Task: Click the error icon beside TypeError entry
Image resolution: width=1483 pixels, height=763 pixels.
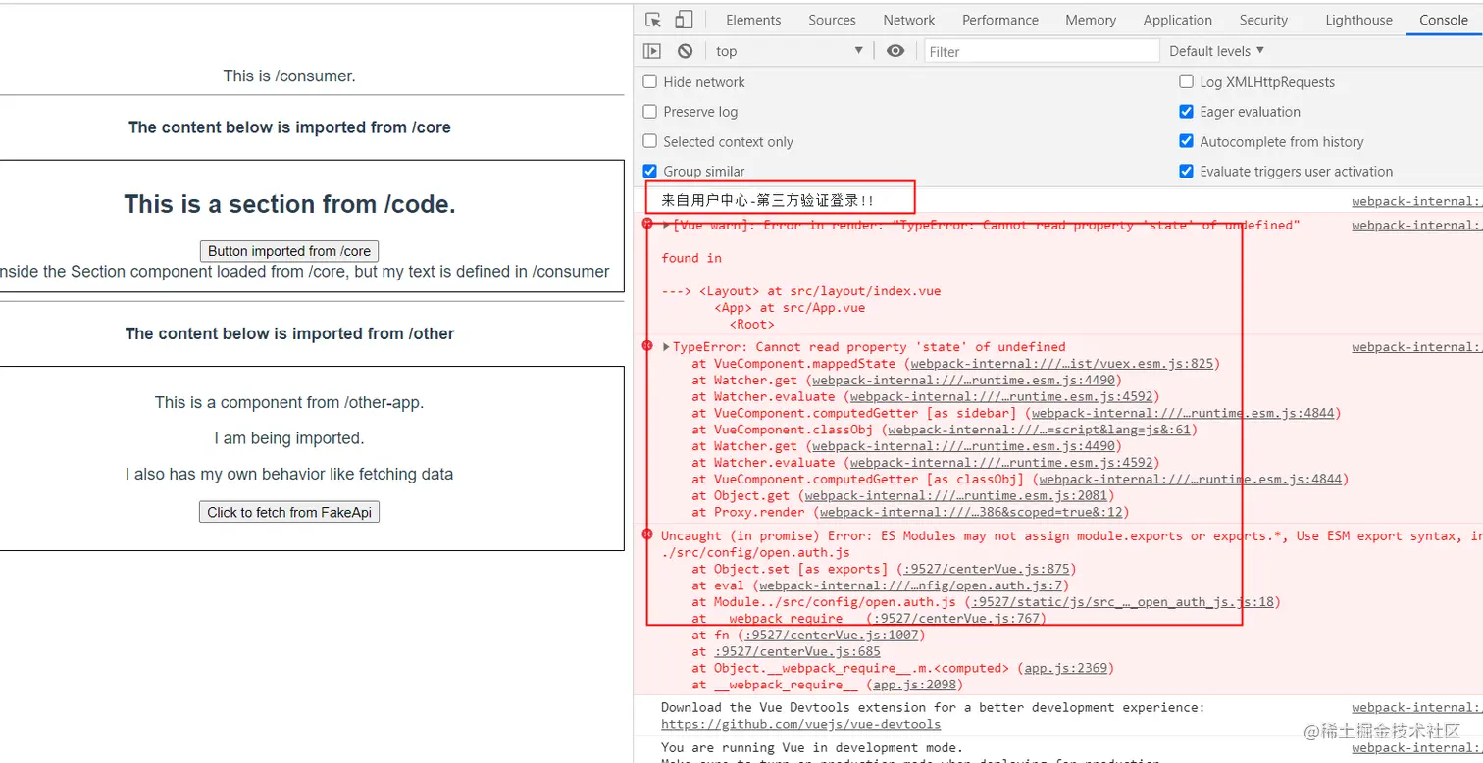Action: (x=646, y=346)
